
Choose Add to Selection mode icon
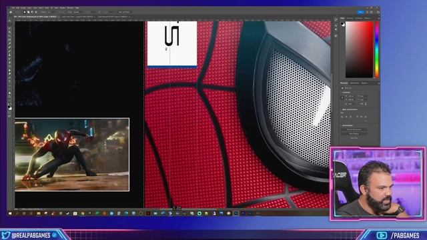tap(28, 12)
